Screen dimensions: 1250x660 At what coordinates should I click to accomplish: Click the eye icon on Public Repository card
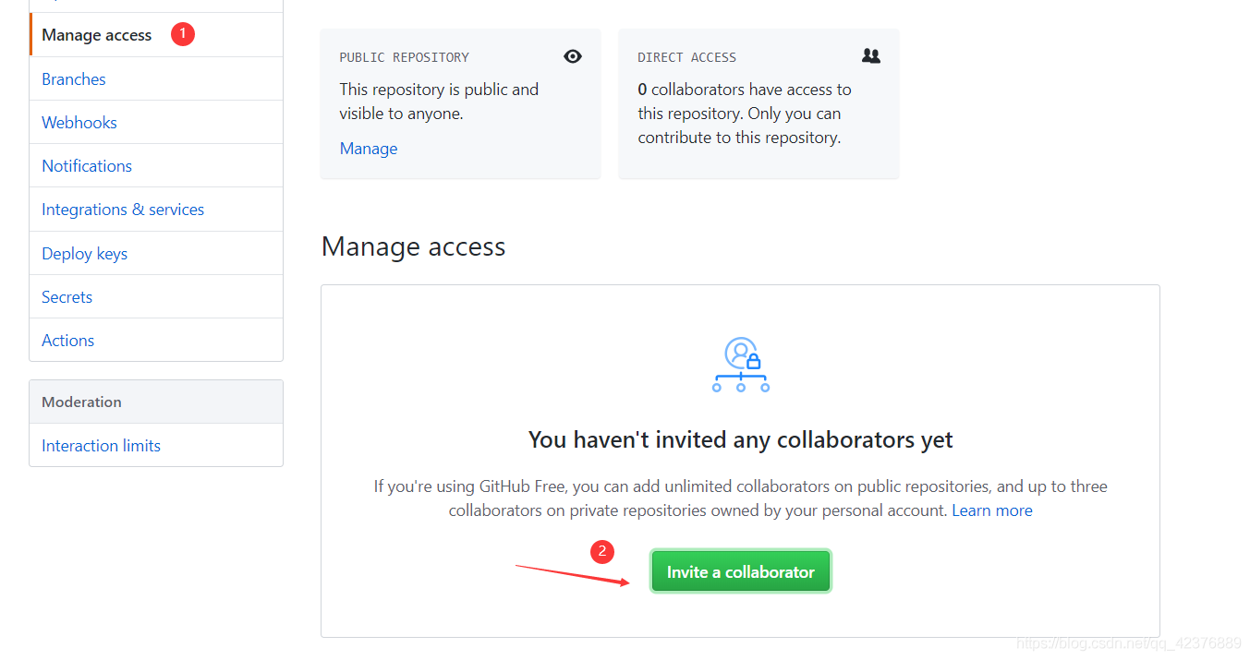[573, 56]
